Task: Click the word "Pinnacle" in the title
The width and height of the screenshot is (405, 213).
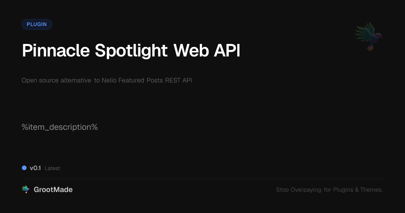Action: pos(56,51)
